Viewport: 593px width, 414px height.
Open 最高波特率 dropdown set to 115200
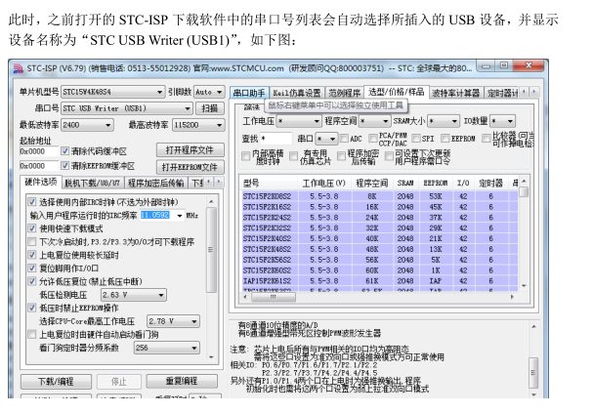[198, 125]
